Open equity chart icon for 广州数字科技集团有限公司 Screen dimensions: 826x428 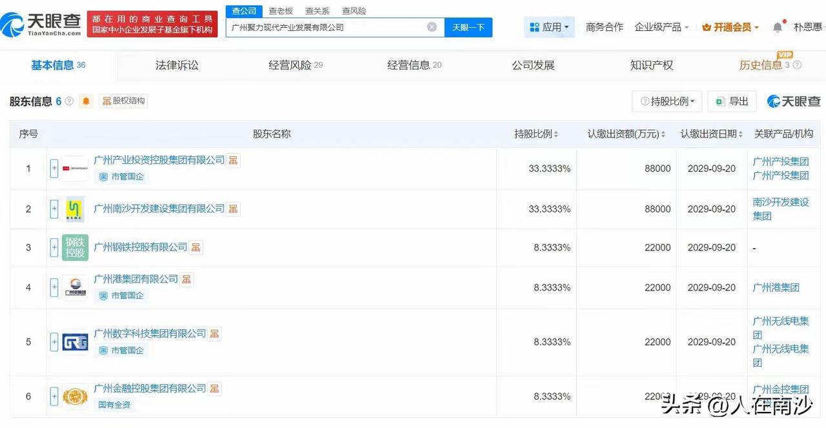click(215, 334)
